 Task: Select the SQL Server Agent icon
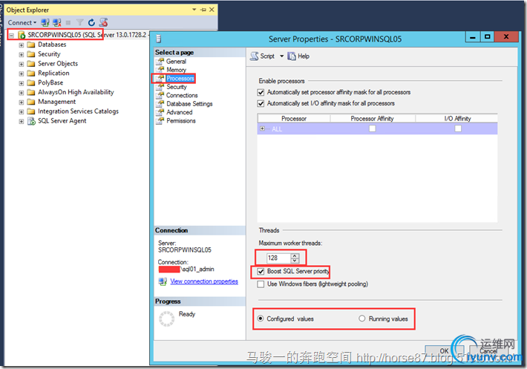click(31, 121)
